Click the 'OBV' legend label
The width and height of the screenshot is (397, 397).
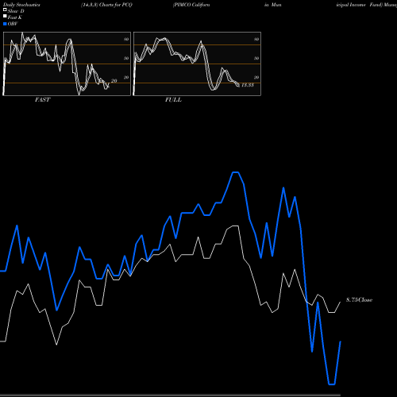13,24
